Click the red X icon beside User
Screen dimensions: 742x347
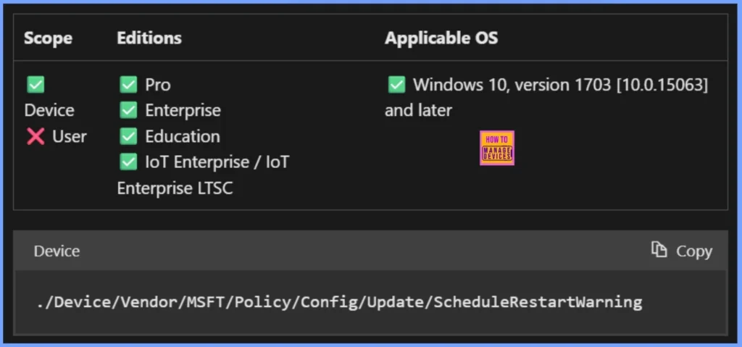[x=36, y=136]
